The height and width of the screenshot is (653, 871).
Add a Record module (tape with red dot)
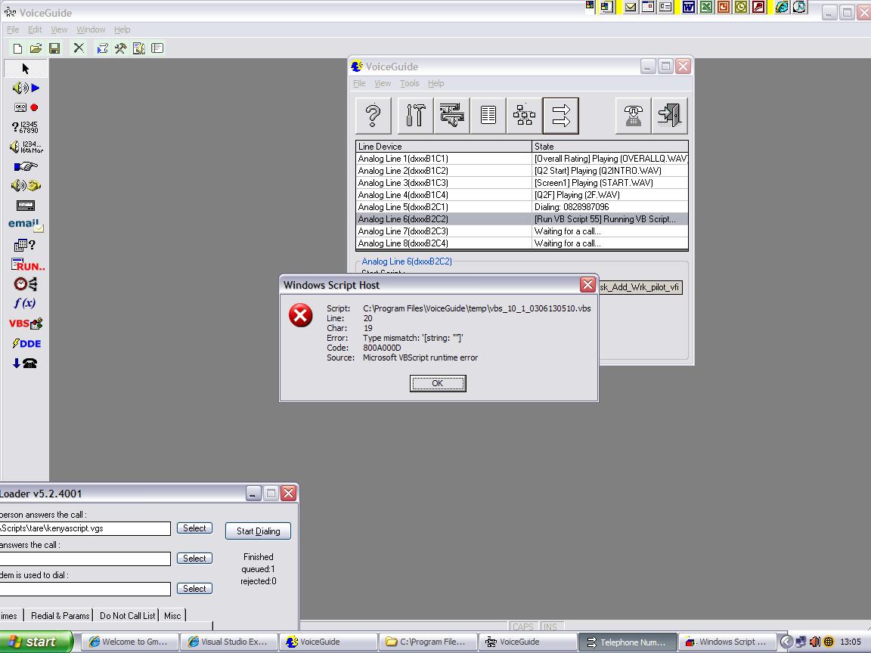(26, 107)
